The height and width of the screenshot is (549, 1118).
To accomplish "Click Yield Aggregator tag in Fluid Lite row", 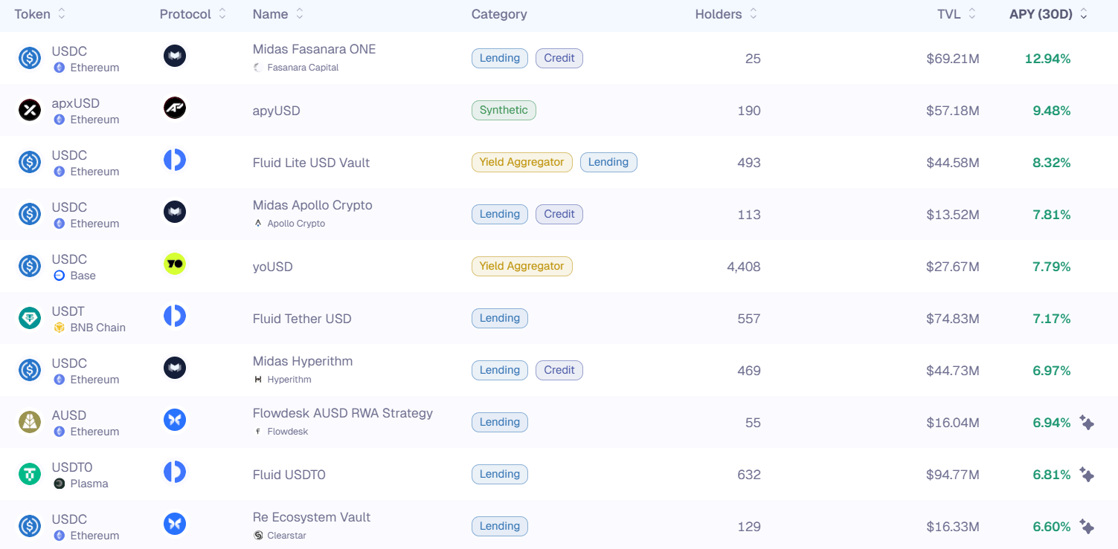I will pyautogui.click(x=522, y=163).
